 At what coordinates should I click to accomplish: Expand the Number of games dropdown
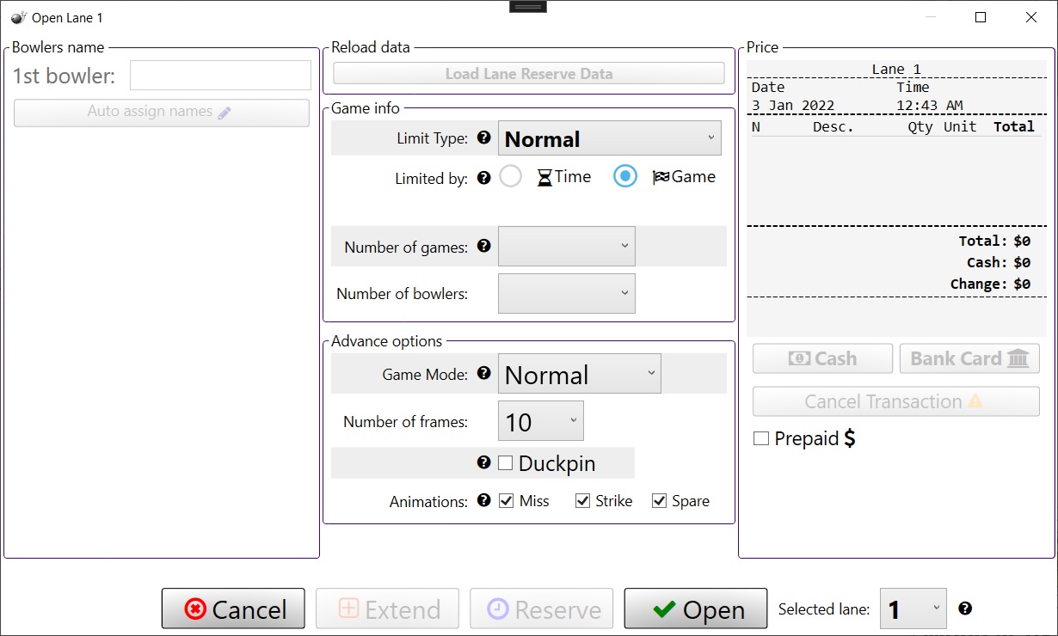coord(566,247)
